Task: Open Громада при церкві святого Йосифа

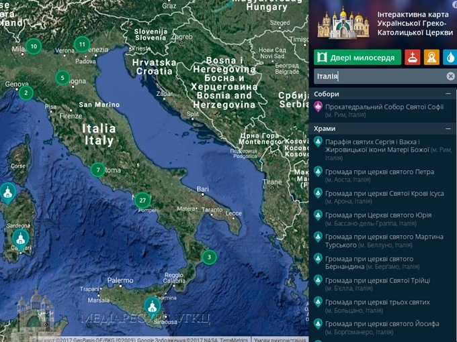Action: click(x=382, y=328)
